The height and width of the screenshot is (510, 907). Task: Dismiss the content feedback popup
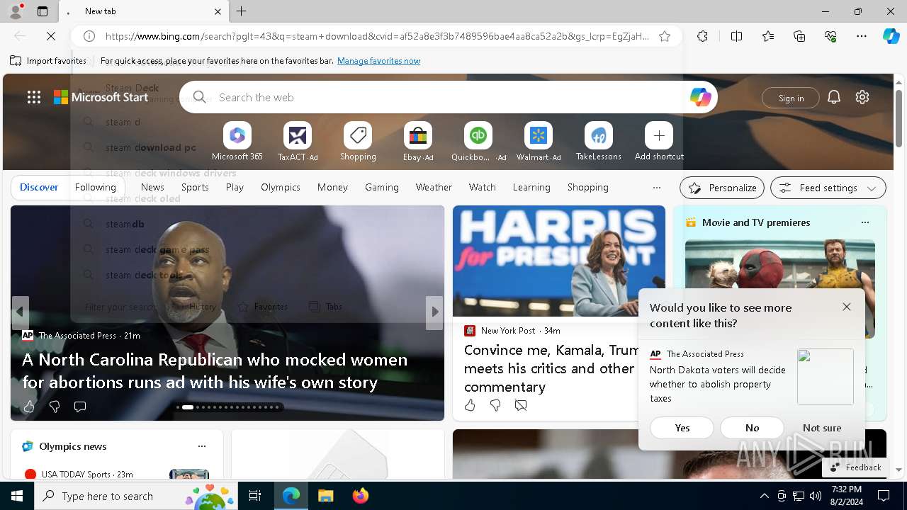pos(847,307)
